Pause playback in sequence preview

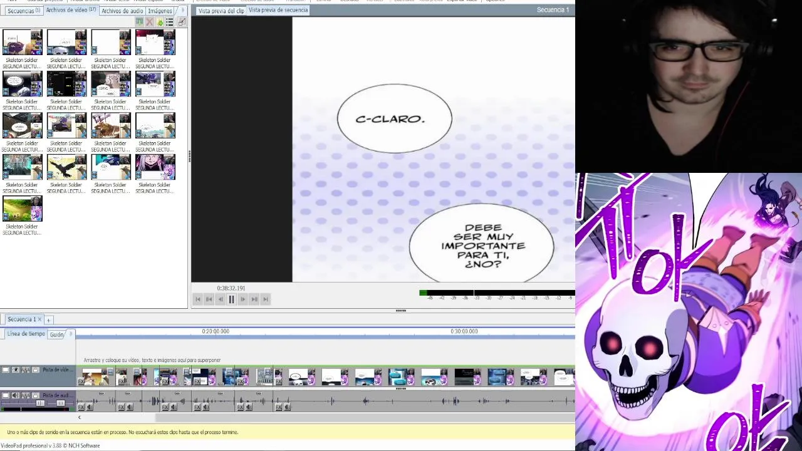pos(231,299)
